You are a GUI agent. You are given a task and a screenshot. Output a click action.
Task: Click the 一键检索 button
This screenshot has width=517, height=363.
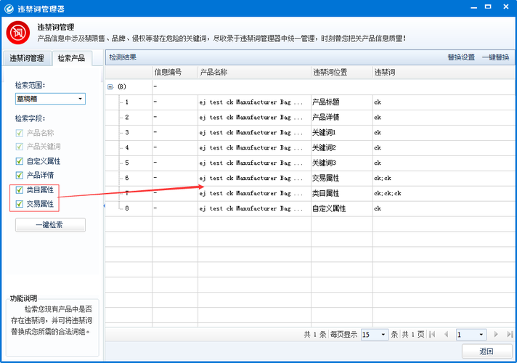pyautogui.click(x=50, y=225)
